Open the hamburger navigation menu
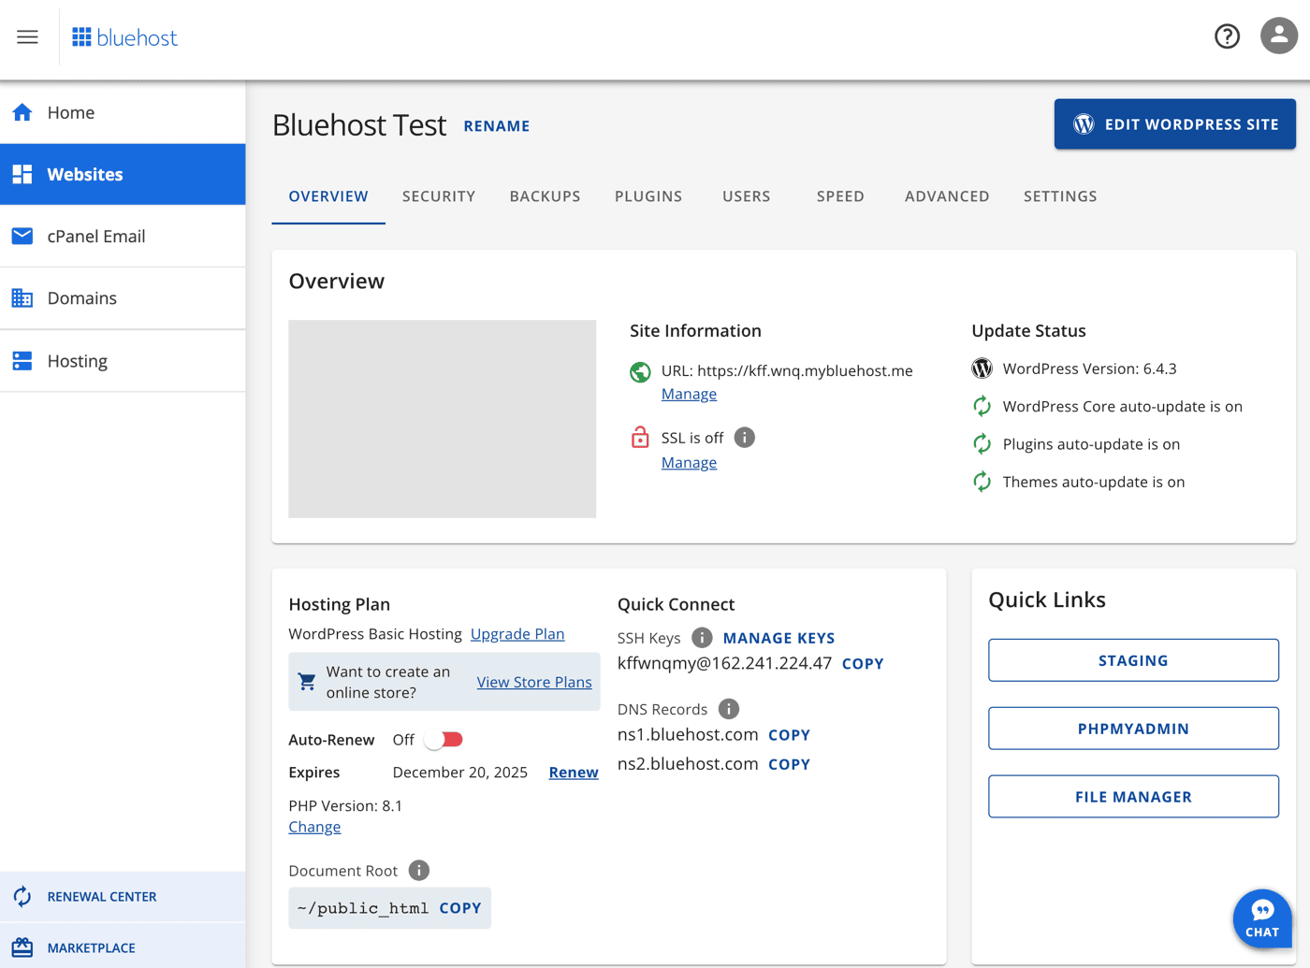 27,37
